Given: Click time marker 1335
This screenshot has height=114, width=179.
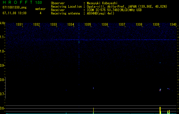Looking at the screenshot, I should 88,24.
